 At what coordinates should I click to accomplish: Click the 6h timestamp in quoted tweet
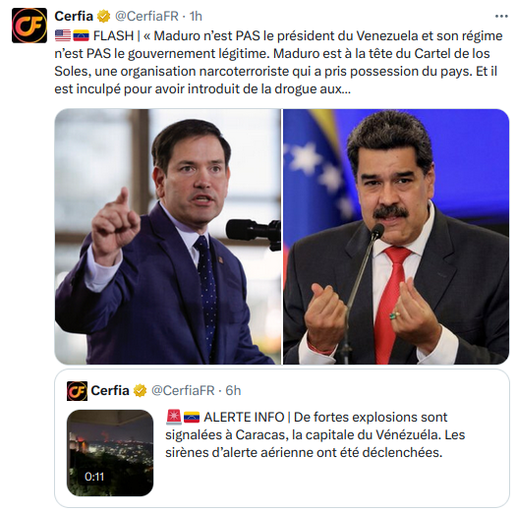pyautogui.click(x=233, y=391)
